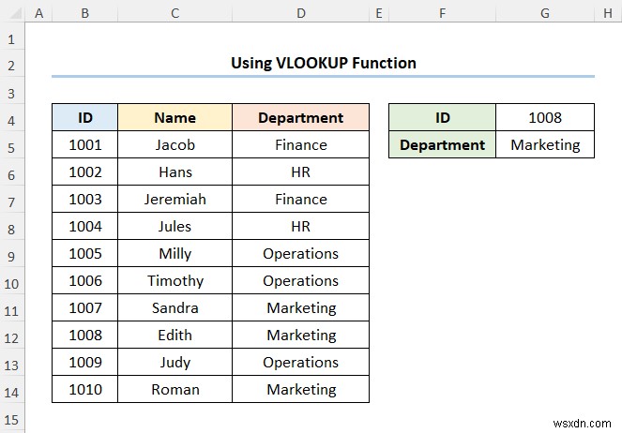The image size is (622, 433).
Task: Select row 2 header
Action: 11,65
